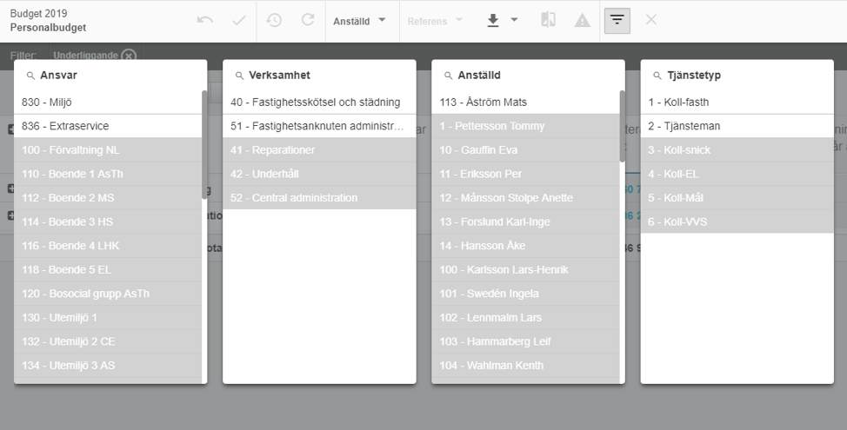Toggle the filter panel icon
The width and height of the screenshot is (847, 430).
tap(617, 20)
